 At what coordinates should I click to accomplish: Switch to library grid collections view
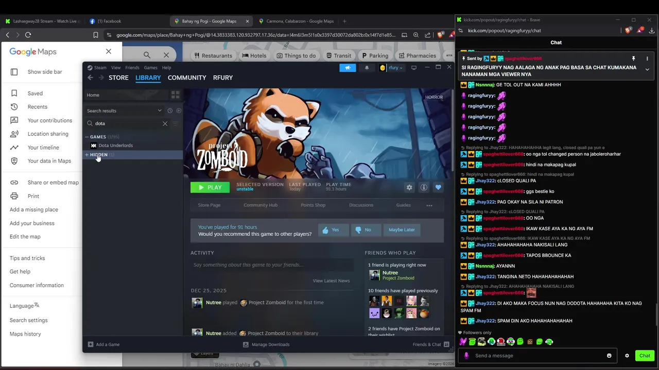click(x=175, y=95)
